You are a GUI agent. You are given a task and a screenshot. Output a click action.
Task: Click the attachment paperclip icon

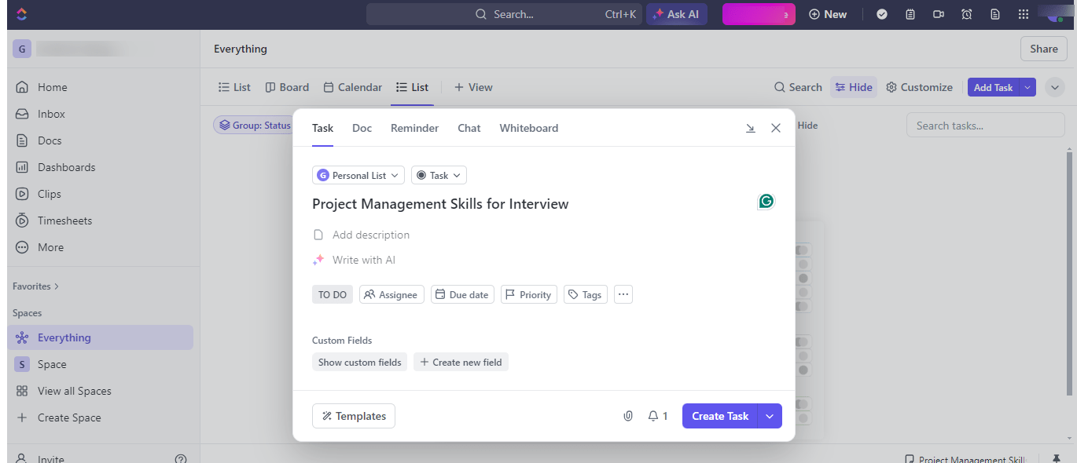[x=628, y=416]
